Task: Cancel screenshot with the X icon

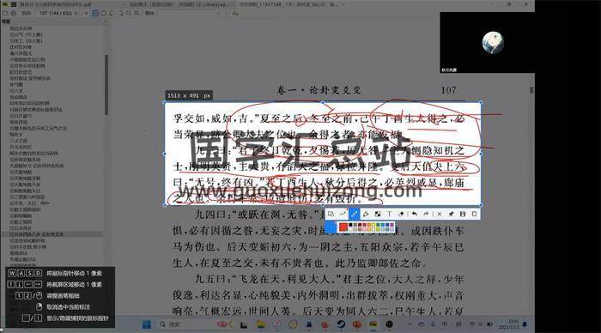Action: pyautogui.click(x=440, y=214)
